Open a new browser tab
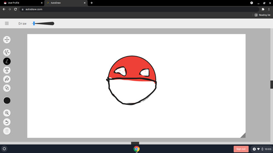Screen dimensions: 273x153 pos(92,3)
